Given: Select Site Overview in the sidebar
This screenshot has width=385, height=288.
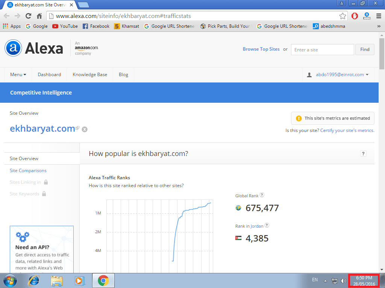Looking at the screenshot, I should point(24,159).
